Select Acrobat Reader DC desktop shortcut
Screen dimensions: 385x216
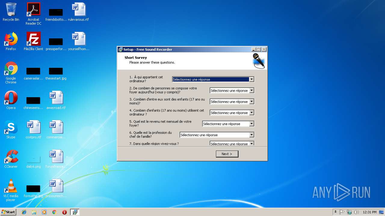33,14
